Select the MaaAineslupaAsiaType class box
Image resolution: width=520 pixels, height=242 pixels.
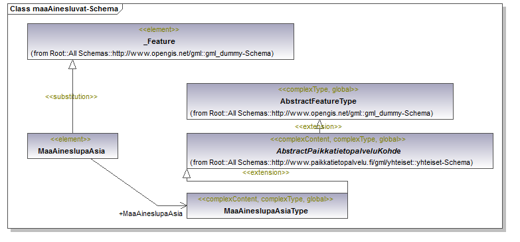267,205
